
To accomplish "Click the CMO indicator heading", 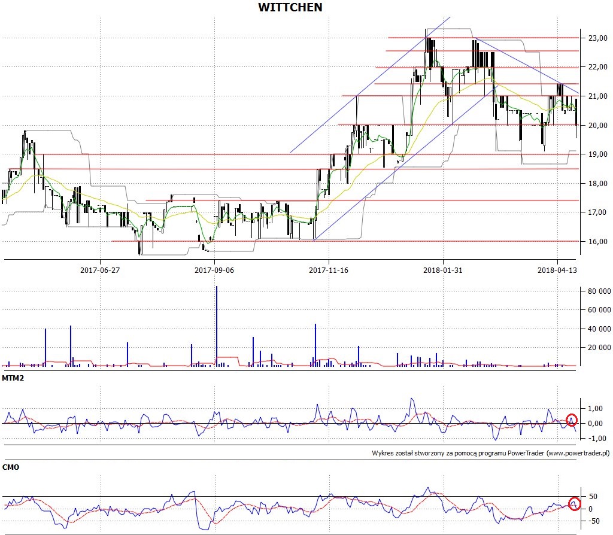I will [x=11, y=467].
